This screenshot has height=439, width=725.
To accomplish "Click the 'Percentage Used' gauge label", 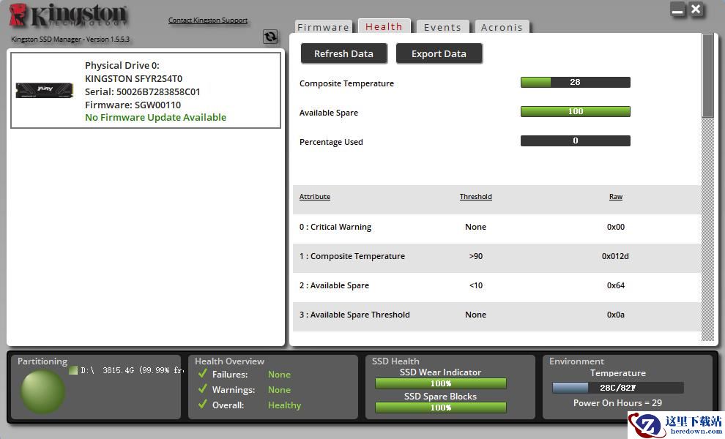I will (x=331, y=142).
